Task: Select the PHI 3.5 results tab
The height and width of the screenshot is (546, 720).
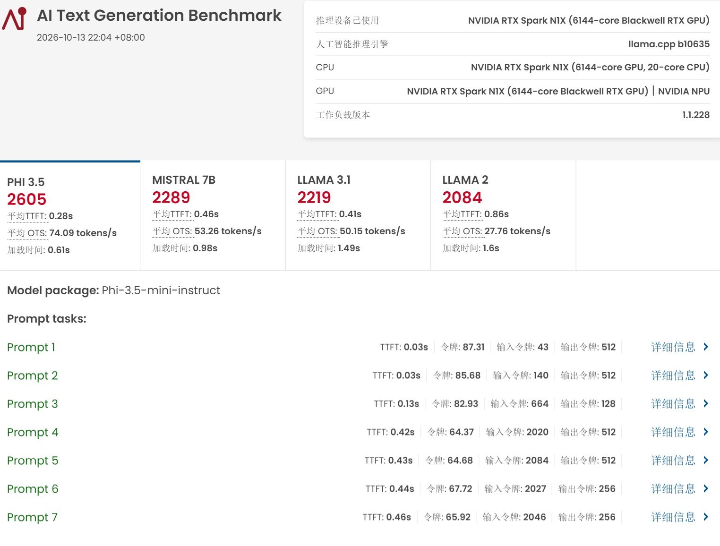Action: tap(70, 216)
